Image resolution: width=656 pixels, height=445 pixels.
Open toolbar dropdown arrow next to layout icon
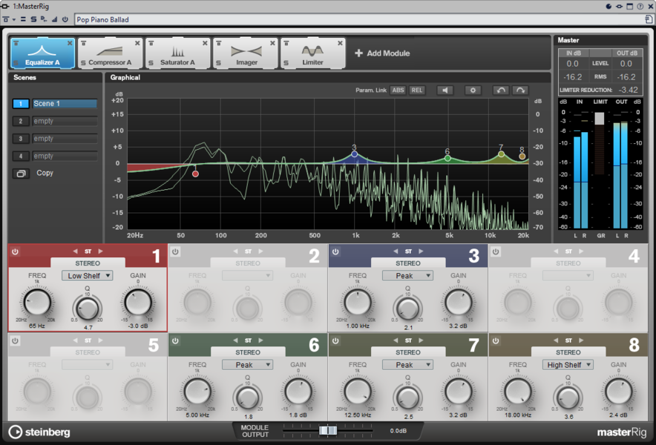pyautogui.click(x=14, y=20)
